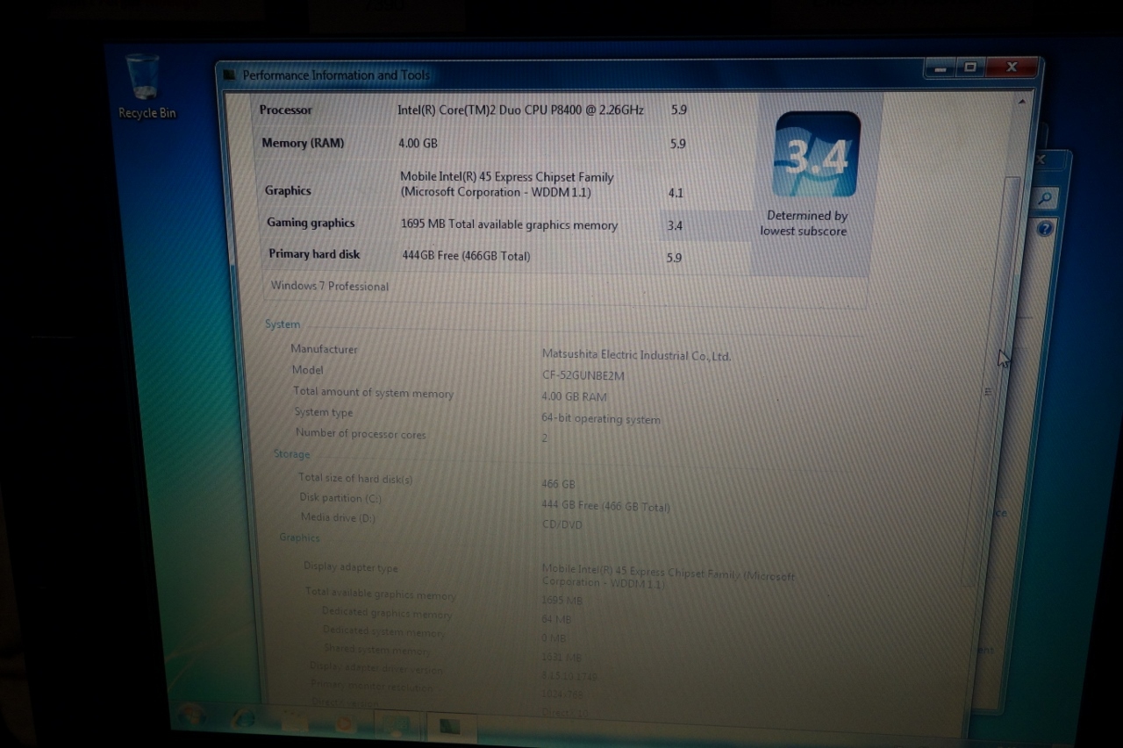
Task: Select the 'Display adapter type' label
Action: click(351, 567)
